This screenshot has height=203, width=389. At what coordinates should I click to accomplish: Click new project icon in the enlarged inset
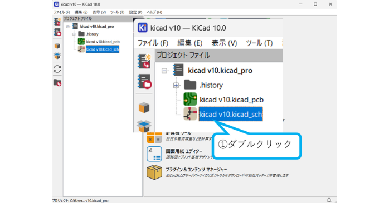[x=144, y=61]
